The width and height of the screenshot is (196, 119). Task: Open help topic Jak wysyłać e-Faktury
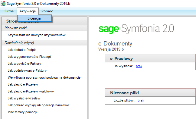pyautogui.click(x=24, y=64)
